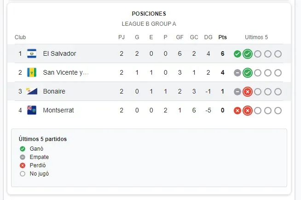This screenshot has height=200, width=301.
Task: Click El Salvador's first win icon
Action: 237,54
